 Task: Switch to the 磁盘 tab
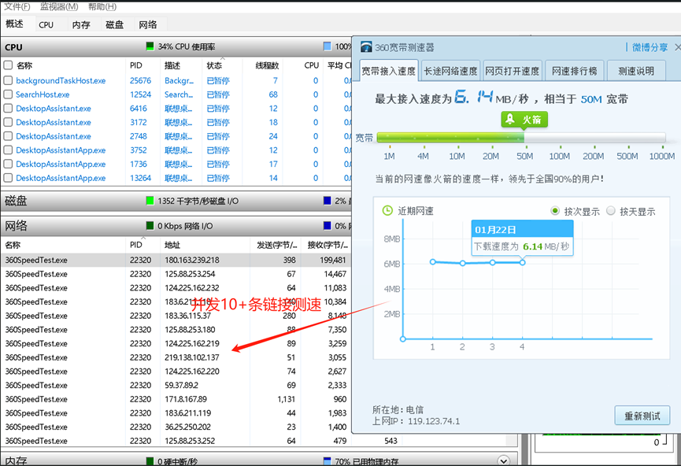115,24
